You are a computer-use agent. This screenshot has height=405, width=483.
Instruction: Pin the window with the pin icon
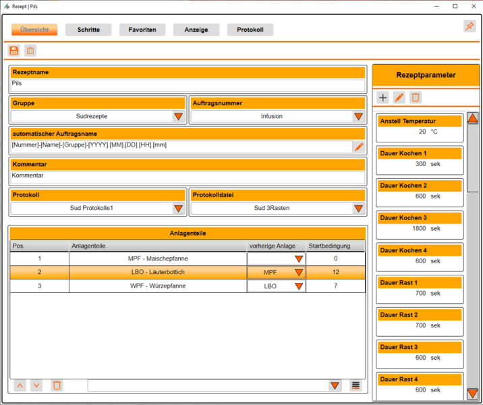coord(470,26)
